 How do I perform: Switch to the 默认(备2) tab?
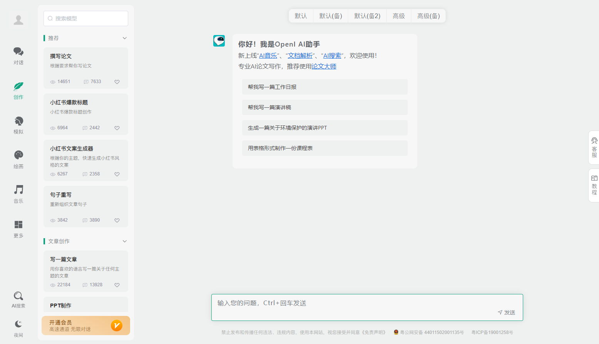pyautogui.click(x=367, y=16)
